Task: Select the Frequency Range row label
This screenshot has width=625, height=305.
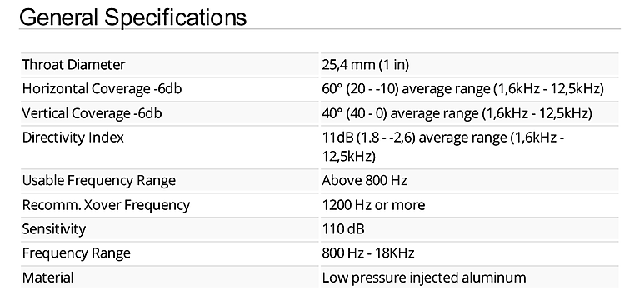Action: tap(76, 253)
